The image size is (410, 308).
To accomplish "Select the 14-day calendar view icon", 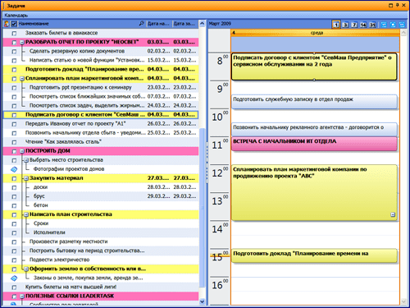I will pyautogui.click(x=363, y=25).
